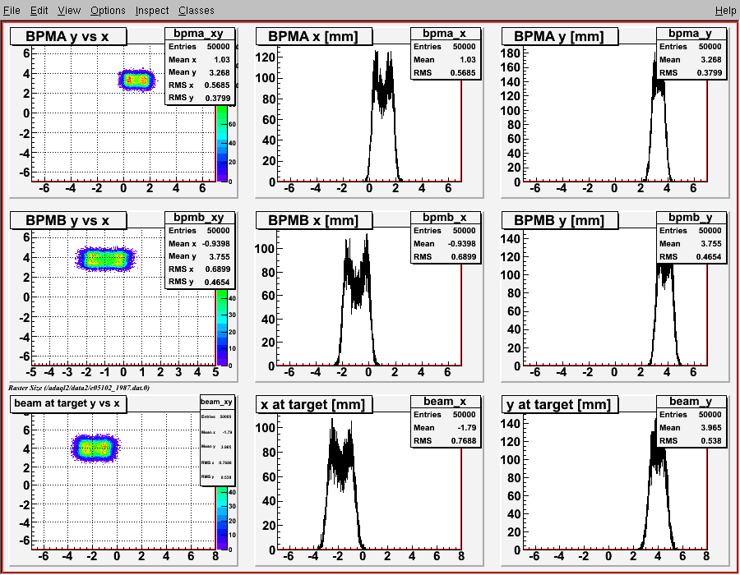Screen dimensions: 740x575
Task: Click the beam_xy statistics box
Action: point(217,440)
